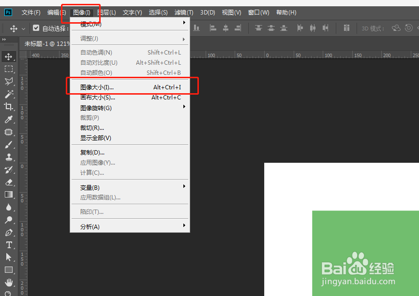Toggle the 自动选择 checkbox
This screenshot has height=296, width=419.
[36, 28]
